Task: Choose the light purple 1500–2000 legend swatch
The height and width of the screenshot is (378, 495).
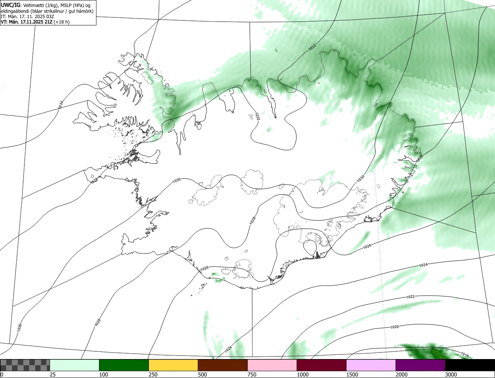Action: tap(371, 365)
